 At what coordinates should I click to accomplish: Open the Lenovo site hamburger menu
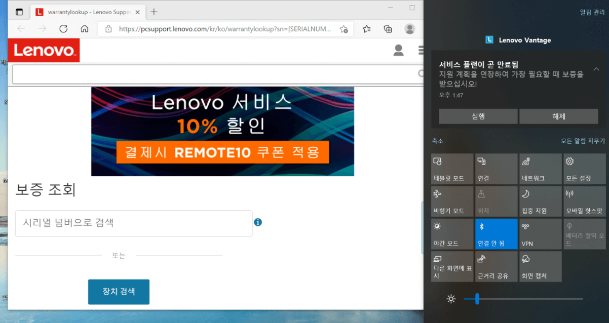421,50
